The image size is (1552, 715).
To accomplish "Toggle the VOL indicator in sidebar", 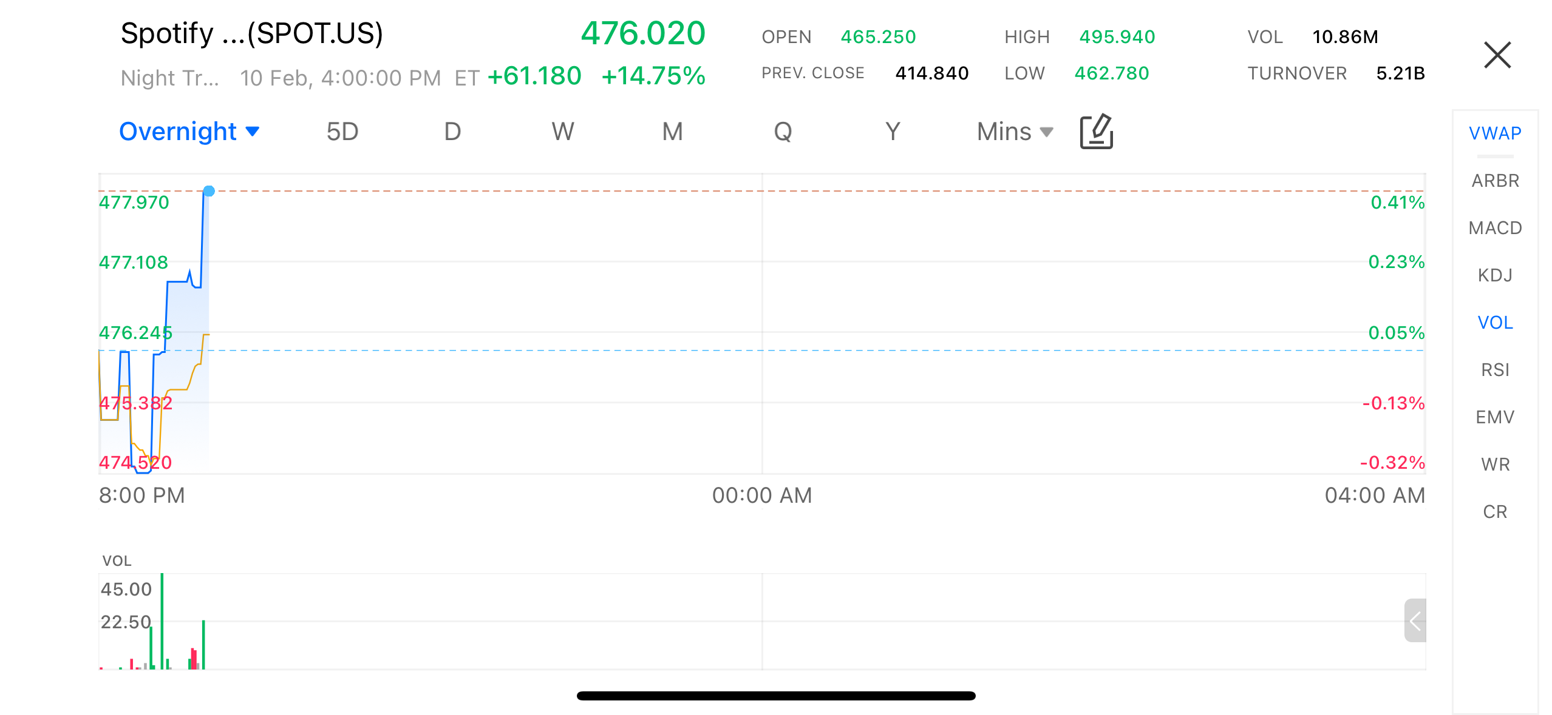I will pyautogui.click(x=1495, y=323).
